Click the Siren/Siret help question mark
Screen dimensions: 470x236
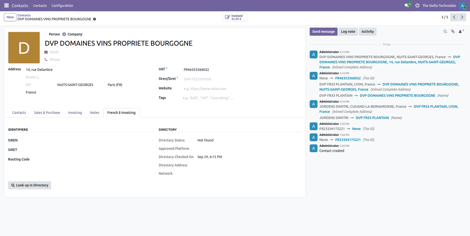point(177,78)
